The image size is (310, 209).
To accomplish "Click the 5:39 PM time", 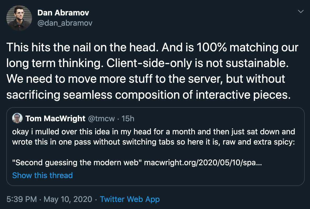I will click(22, 199).
